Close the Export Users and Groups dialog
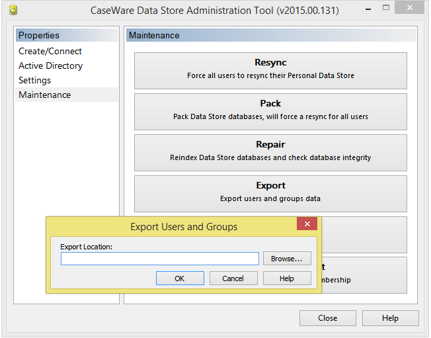431x338 pixels. click(307, 224)
